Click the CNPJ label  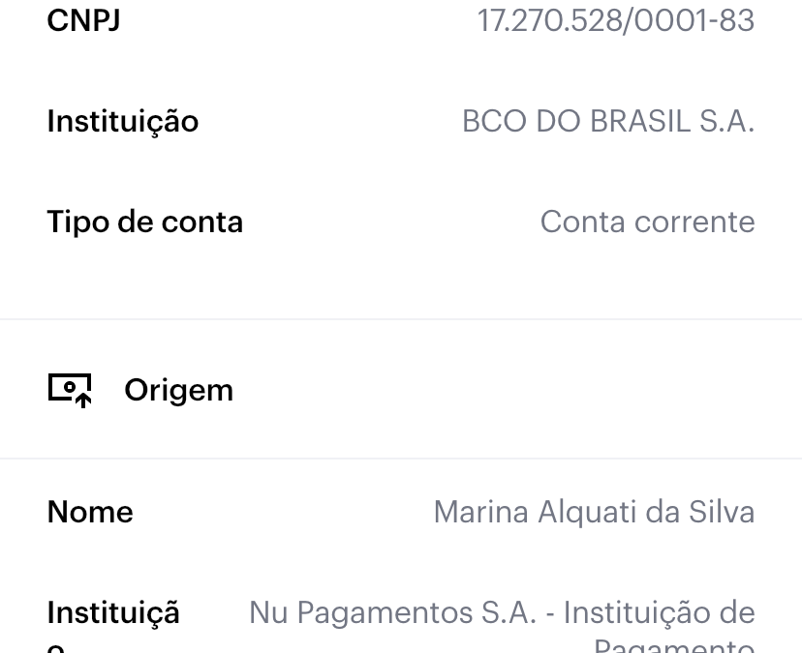pyautogui.click(x=84, y=20)
